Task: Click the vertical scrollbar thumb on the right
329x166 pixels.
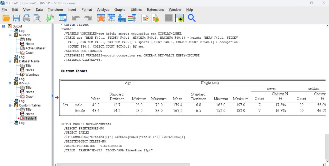Action: pyautogui.click(x=327, y=146)
